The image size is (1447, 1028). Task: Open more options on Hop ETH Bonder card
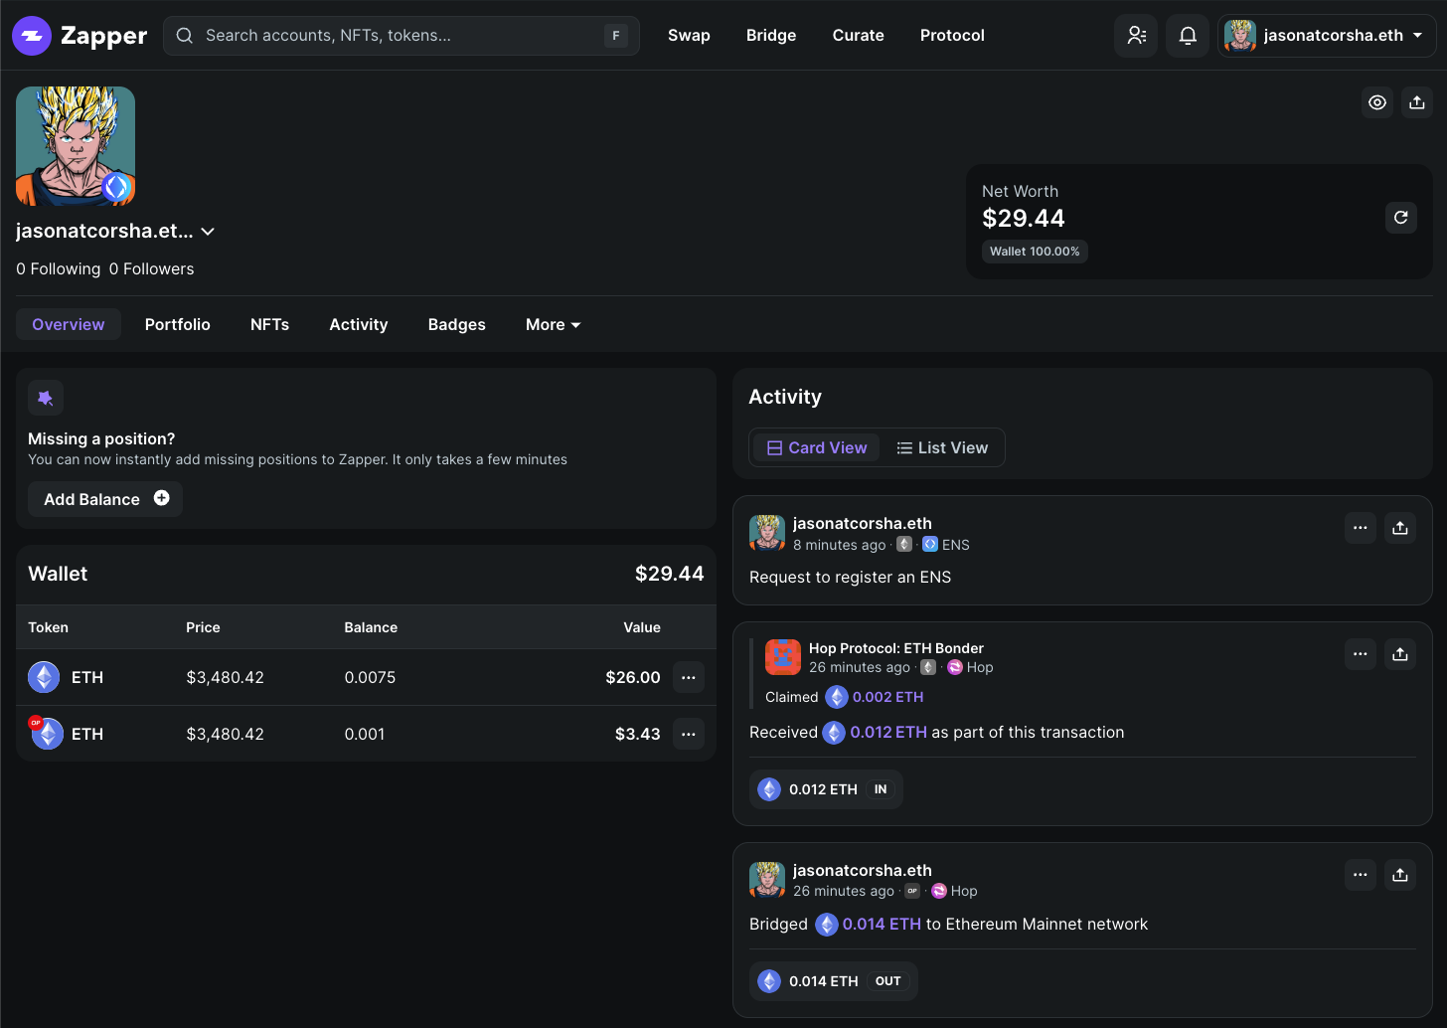pos(1361,654)
